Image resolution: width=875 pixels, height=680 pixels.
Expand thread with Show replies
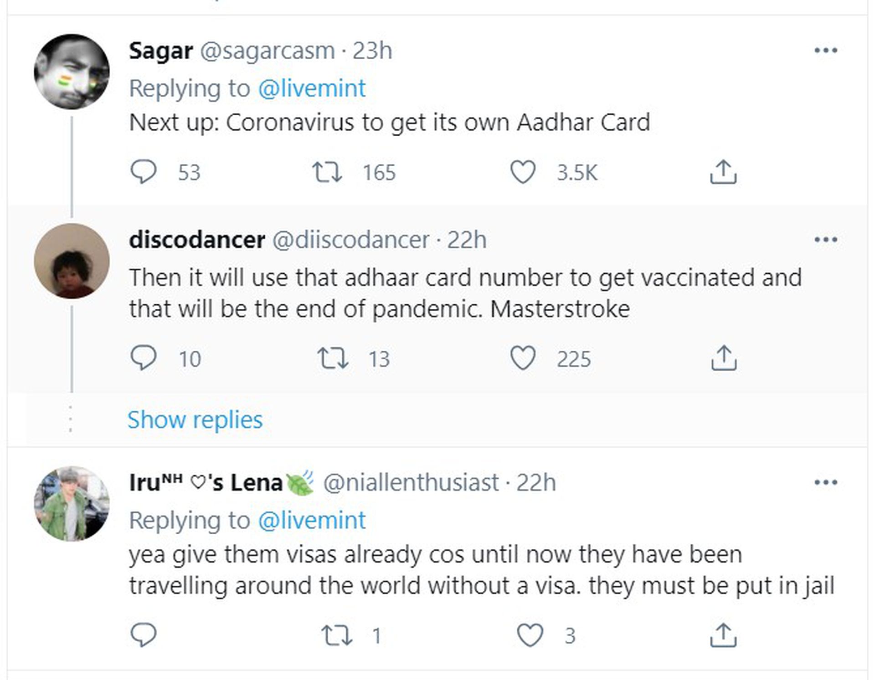195,419
